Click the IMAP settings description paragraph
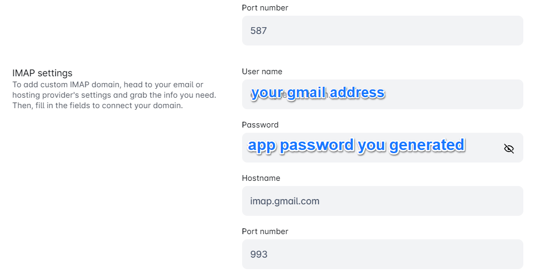Image resolution: width=539 pixels, height=278 pixels. point(114,95)
